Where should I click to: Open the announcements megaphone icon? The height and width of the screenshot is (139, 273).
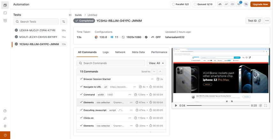click(x=239, y=4)
